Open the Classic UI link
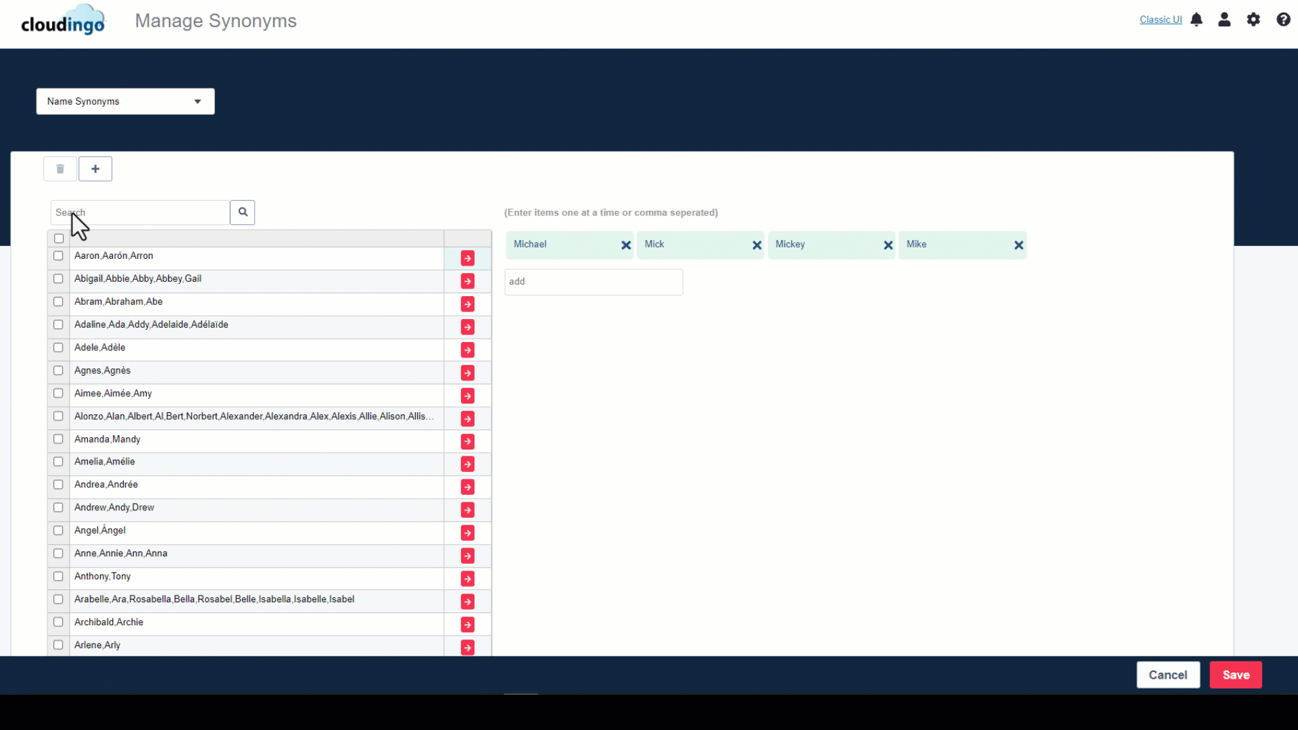 pos(1159,20)
